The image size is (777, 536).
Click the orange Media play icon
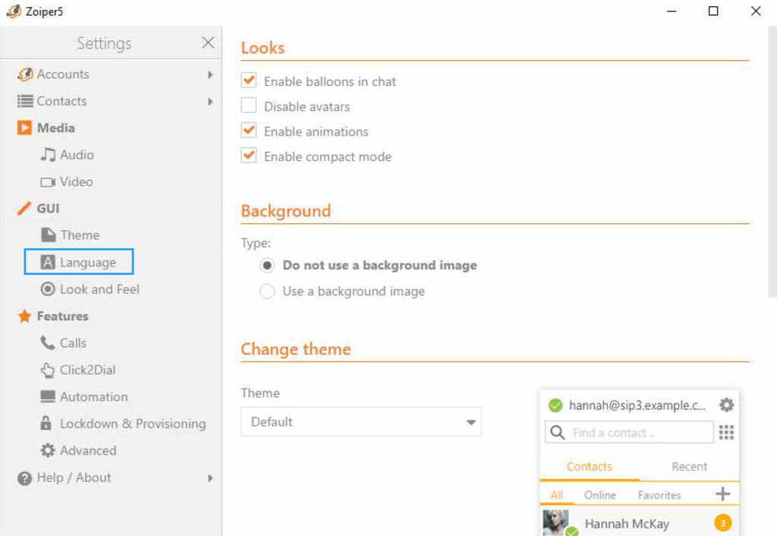(24, 128)
